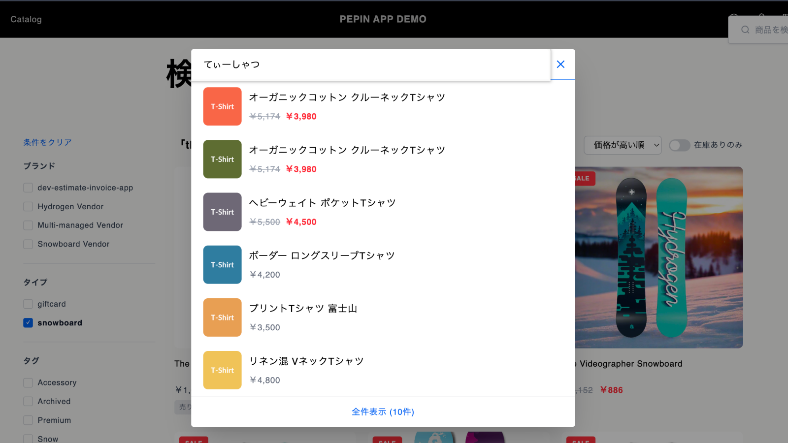Open the 価格が高い順 sort dropdown
Viewport: 788px width, 443px height.
click(623, 145)
